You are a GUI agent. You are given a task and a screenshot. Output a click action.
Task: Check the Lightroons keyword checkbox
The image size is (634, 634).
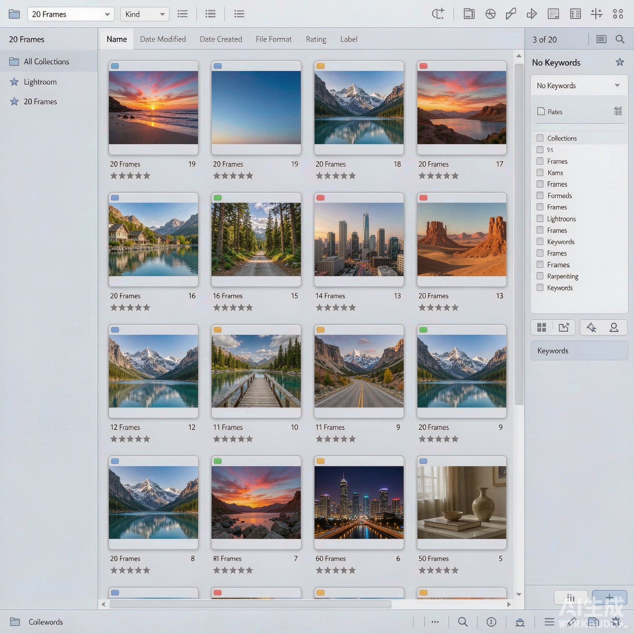[x=540, y=218]
